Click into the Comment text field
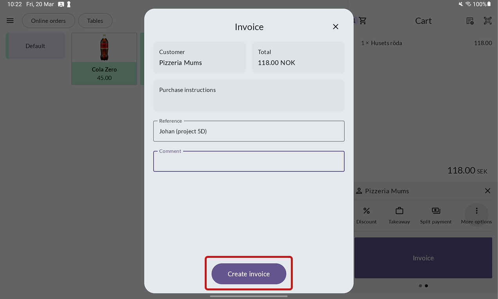 coord(249,162)
